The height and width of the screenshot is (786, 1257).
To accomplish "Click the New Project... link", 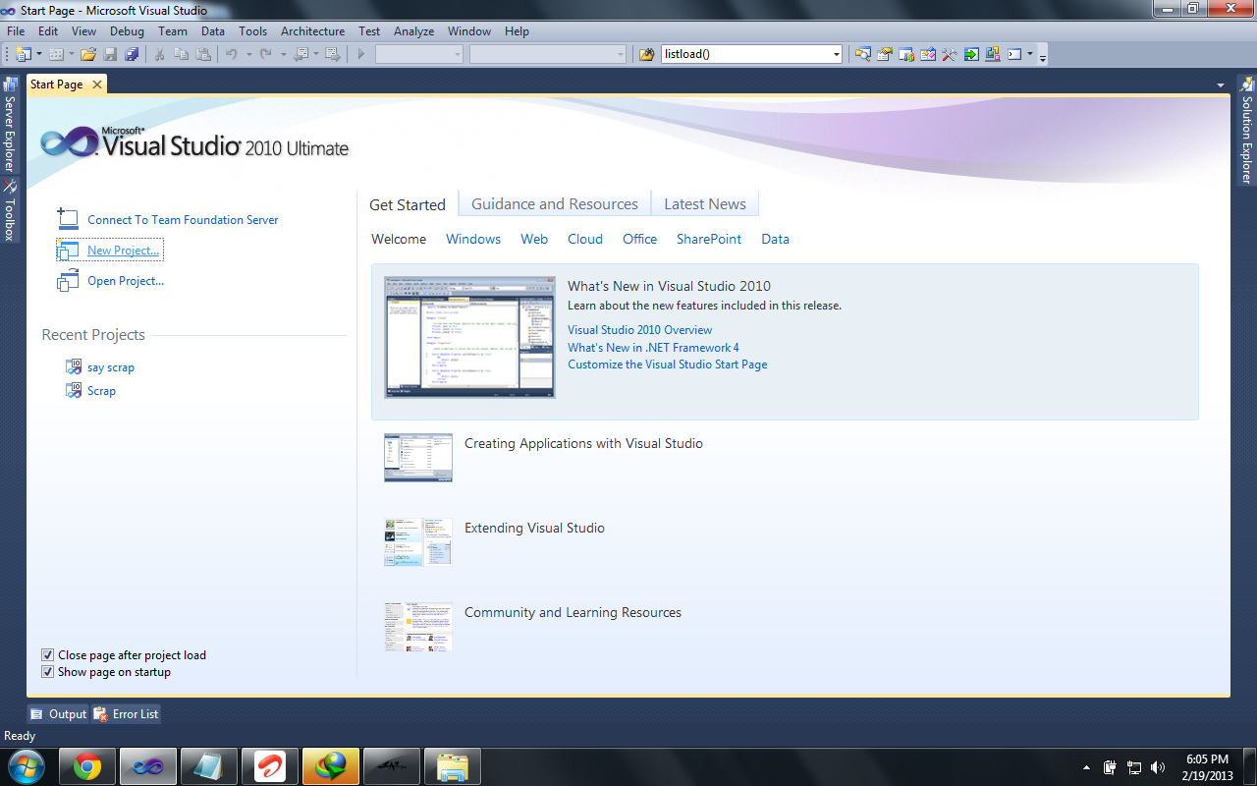I will (x=123, y=251).
